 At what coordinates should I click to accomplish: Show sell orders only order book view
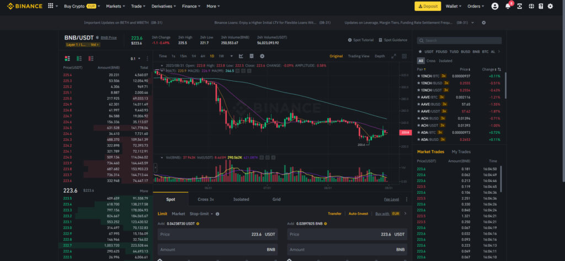(91, 58)
